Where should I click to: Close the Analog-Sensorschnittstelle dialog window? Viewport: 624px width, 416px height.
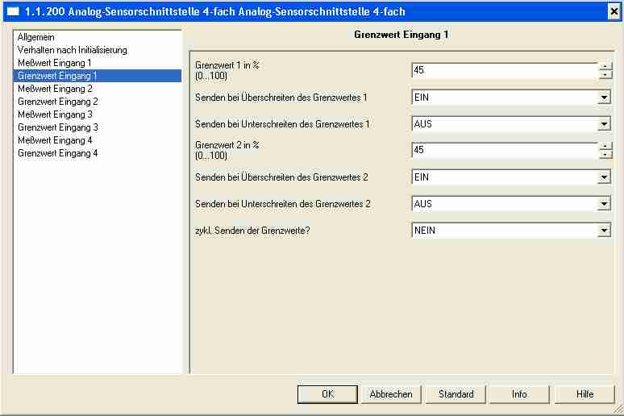coord(614,11)
